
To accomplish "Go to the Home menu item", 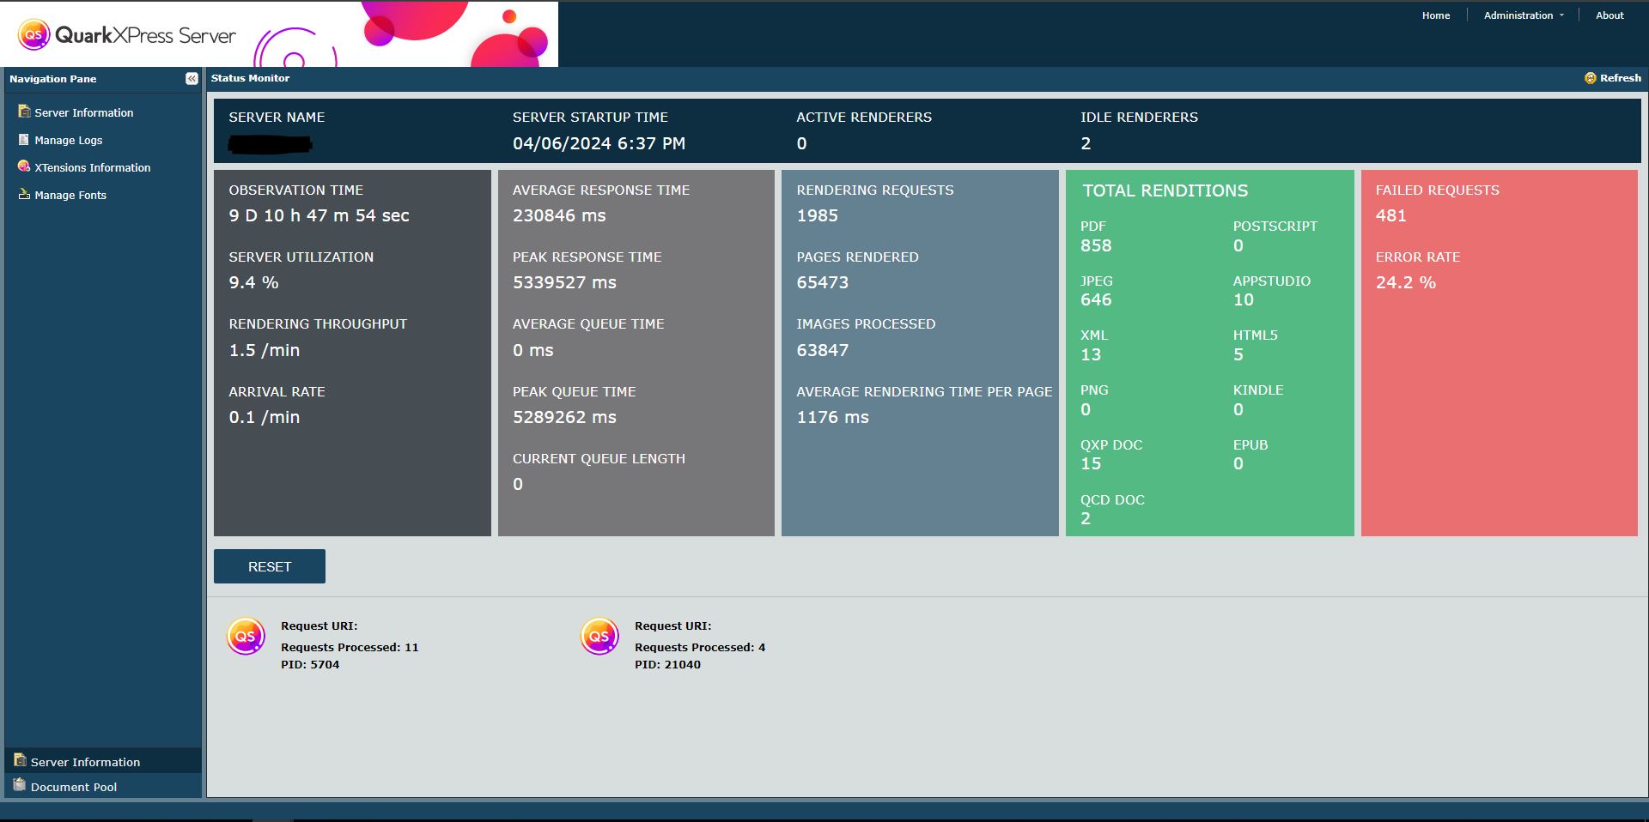I will coord(1435,15).
